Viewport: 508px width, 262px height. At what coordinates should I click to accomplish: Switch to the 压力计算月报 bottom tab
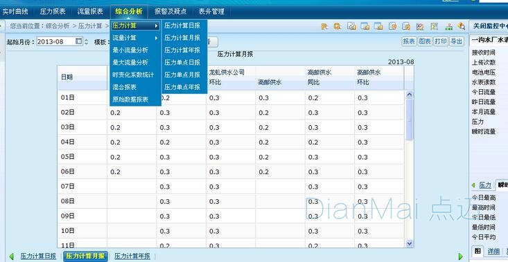pos(85,256)
